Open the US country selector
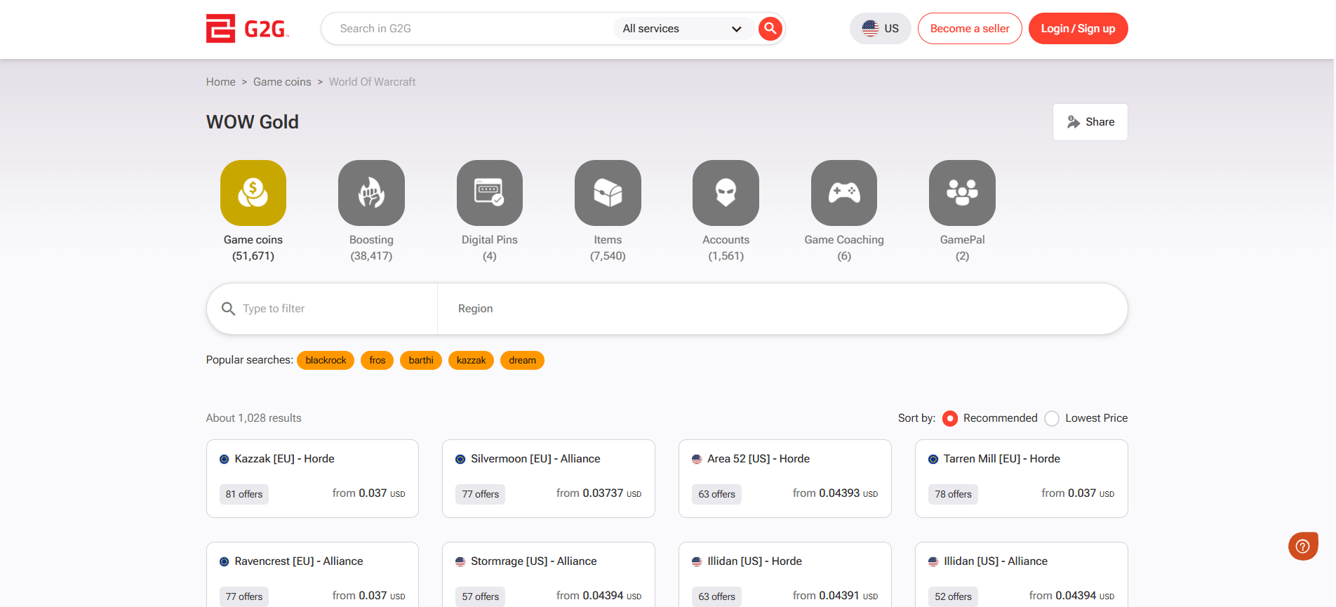This screenshot has height=607, width=1336. (880, 29)
